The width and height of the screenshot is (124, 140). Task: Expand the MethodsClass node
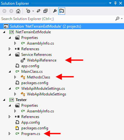click(x=15, y=77)
